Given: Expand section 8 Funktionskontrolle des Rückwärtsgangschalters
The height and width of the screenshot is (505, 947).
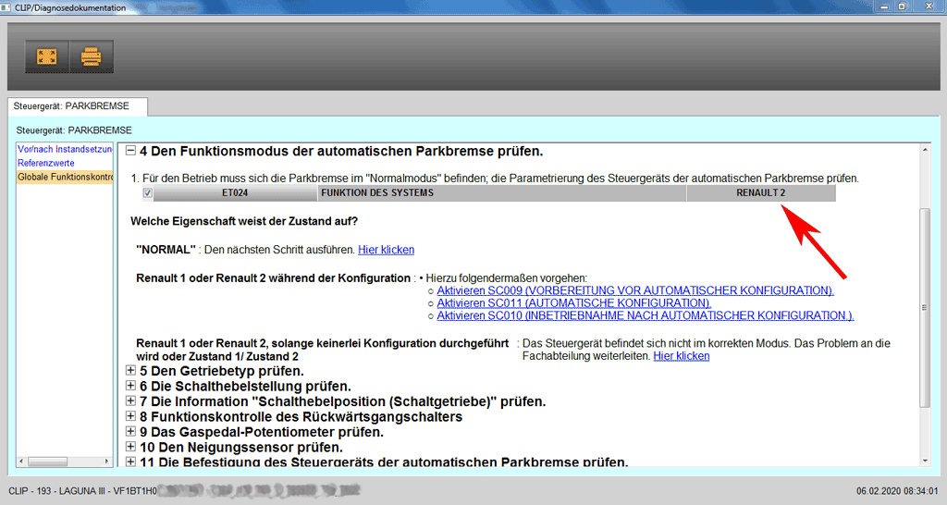Looking at the screenshot, I should tap(130, 417).
